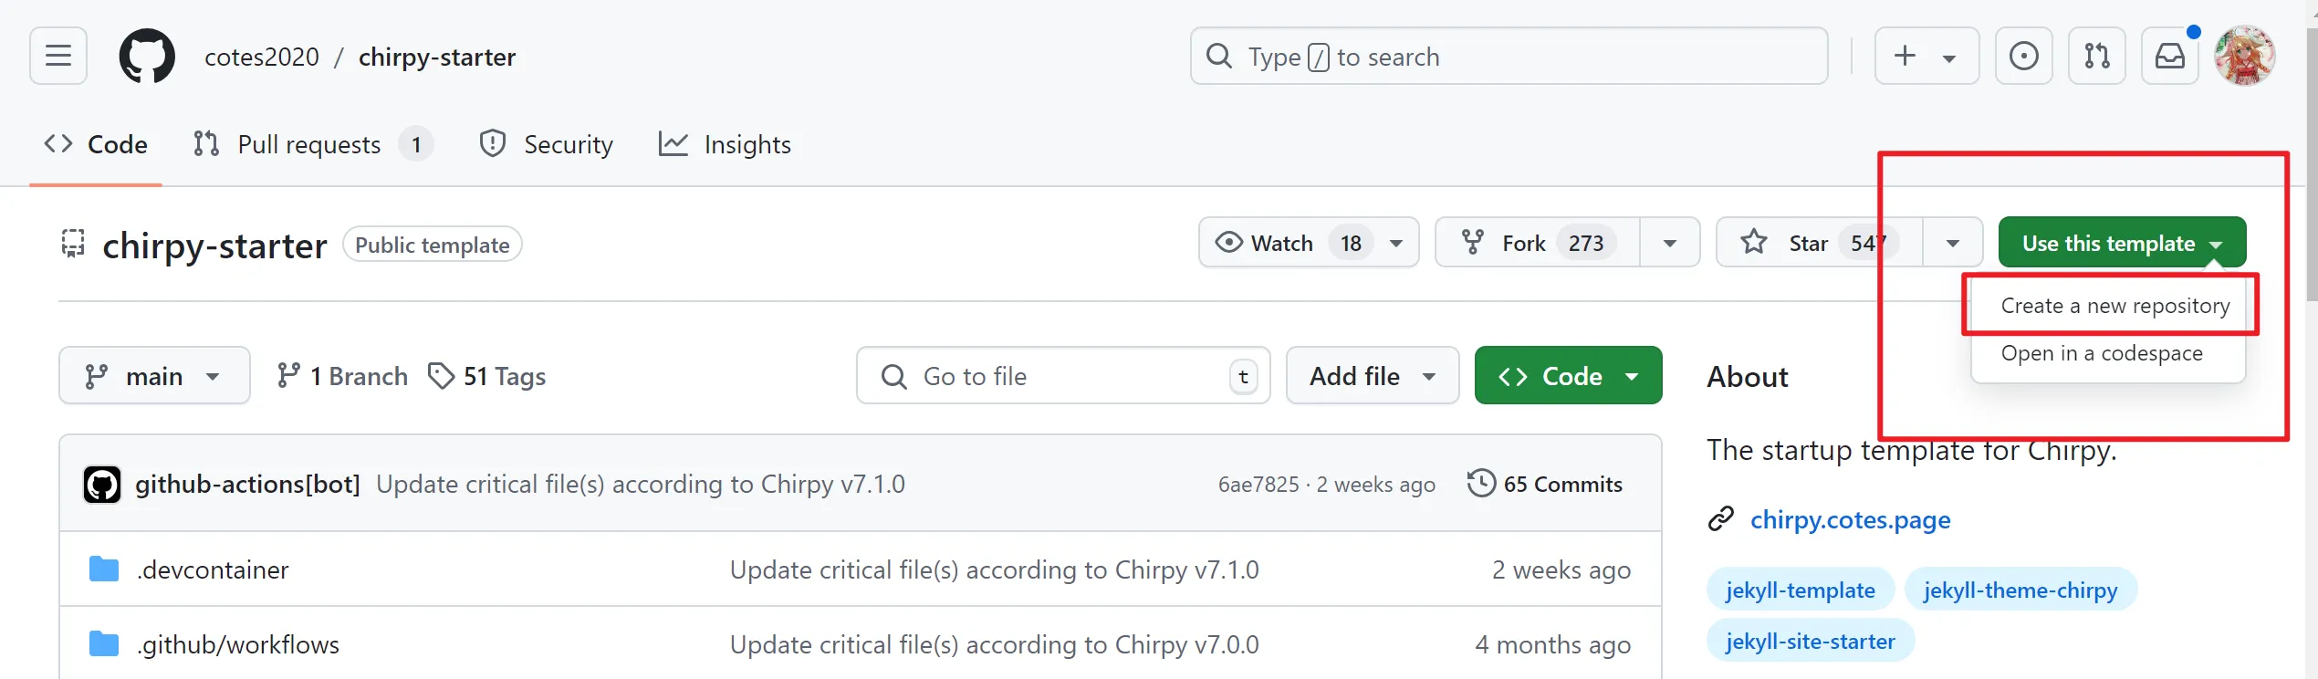Open the hamburger navigation menu
Screen dimensions: 2318x679
[58, 56]
